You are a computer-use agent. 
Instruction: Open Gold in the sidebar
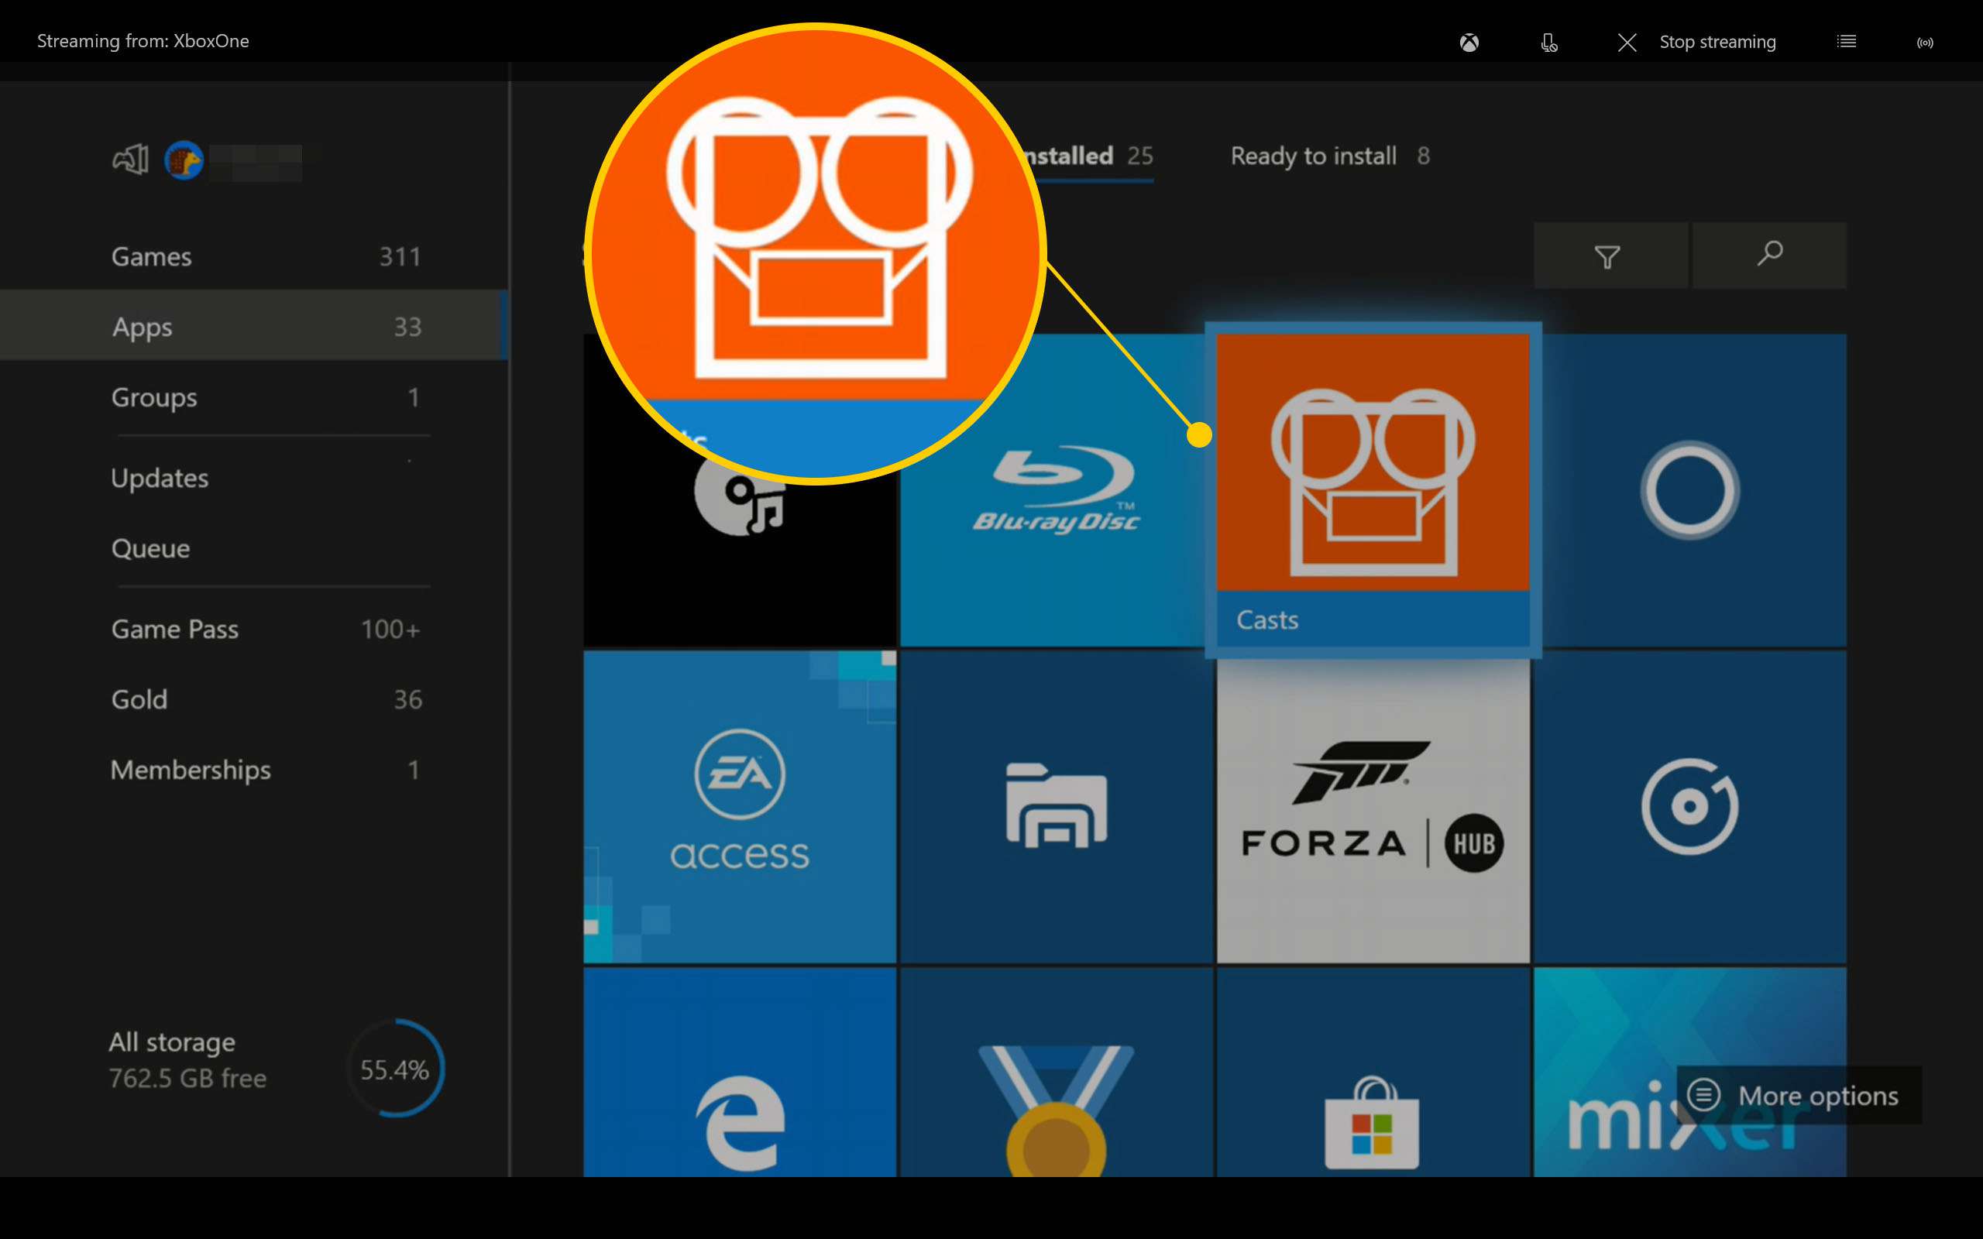pos(254,700)
